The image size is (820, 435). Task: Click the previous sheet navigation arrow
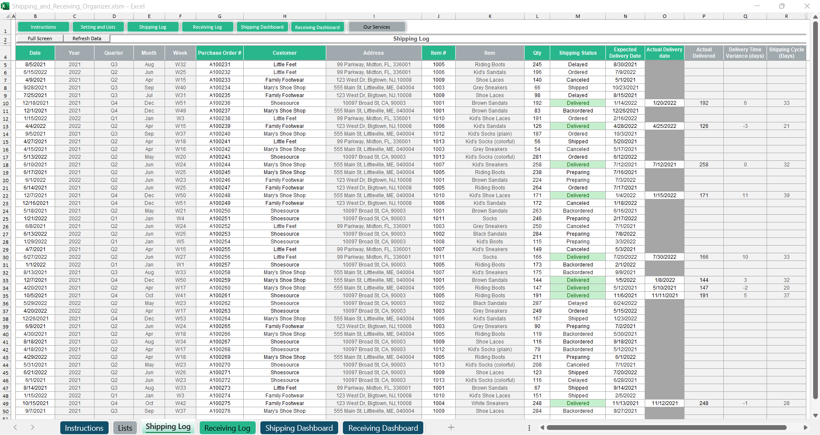click(x=15, y=427)
